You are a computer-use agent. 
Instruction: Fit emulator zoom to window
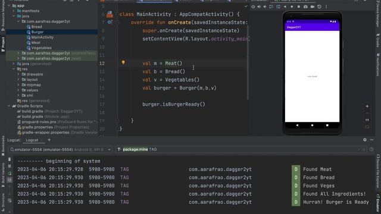367,127
